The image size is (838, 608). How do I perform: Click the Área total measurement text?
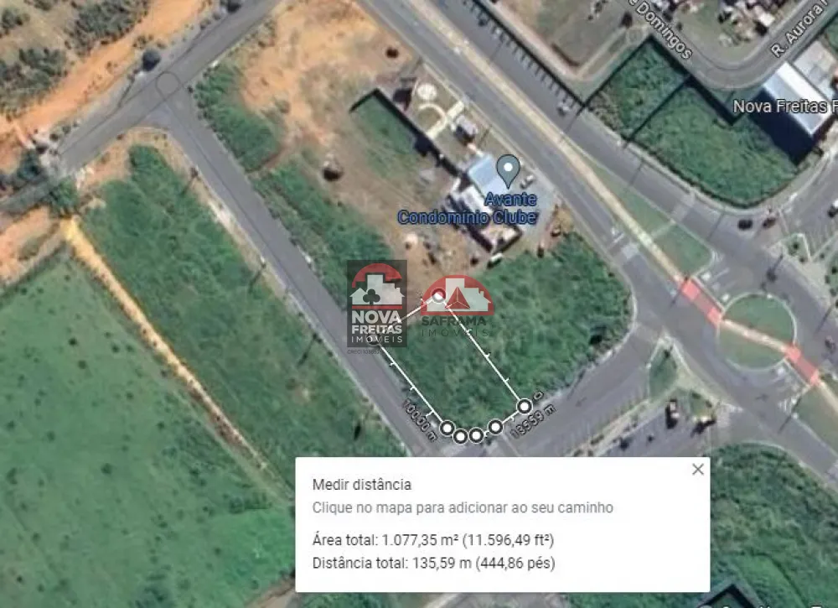tap(433, 540)
